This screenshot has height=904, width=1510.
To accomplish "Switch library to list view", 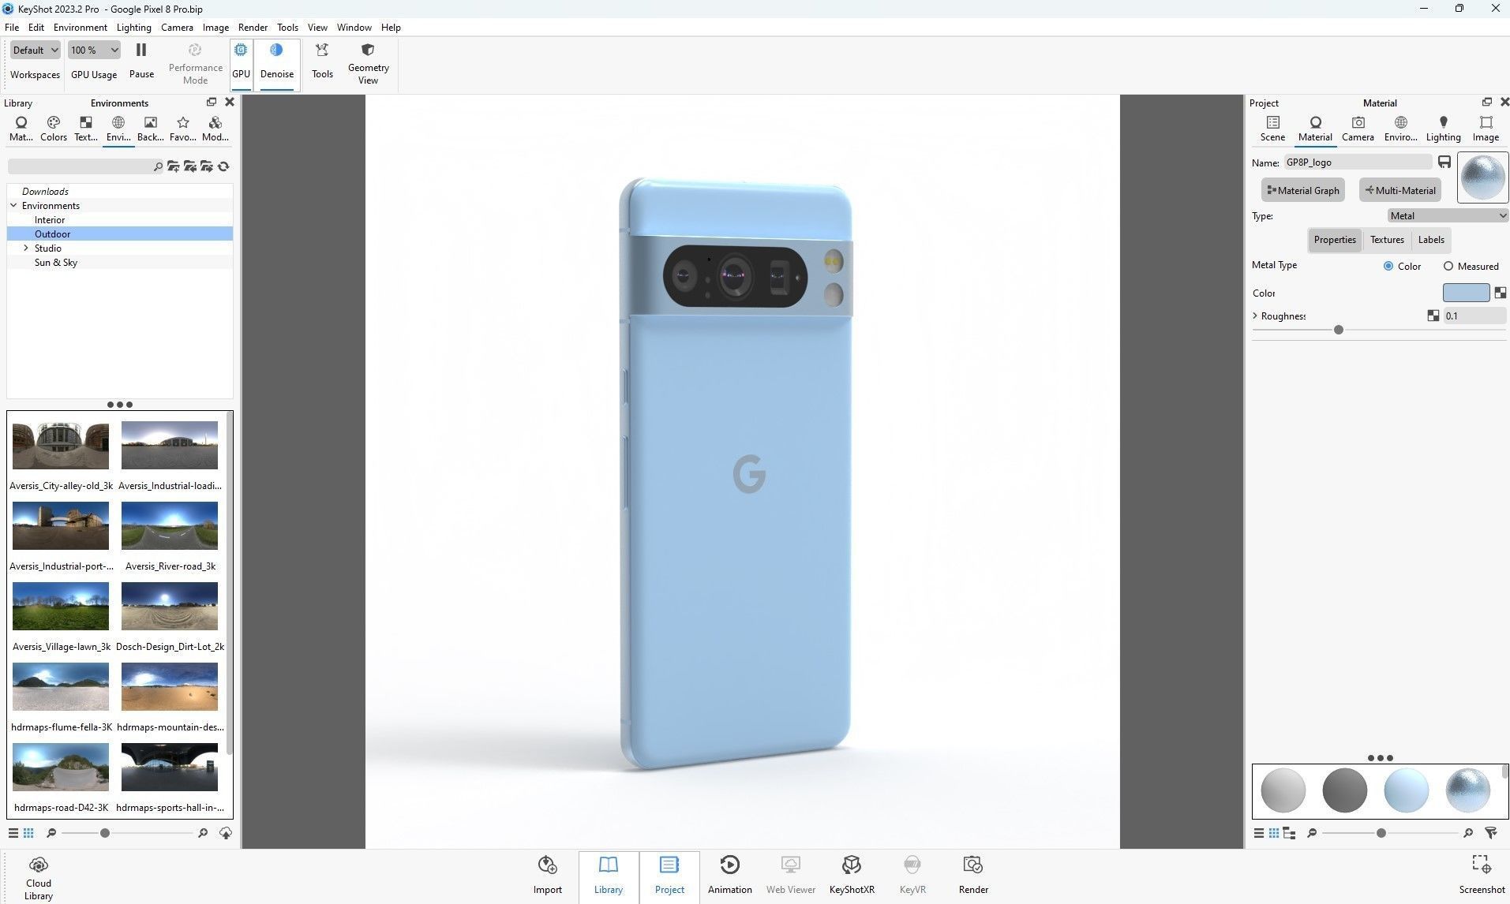I will tap(13, 833).
